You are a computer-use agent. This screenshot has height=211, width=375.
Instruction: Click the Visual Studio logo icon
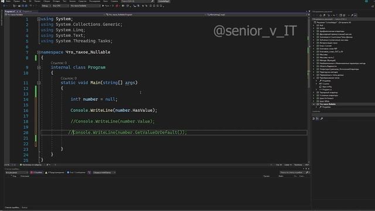click(2, 1)
